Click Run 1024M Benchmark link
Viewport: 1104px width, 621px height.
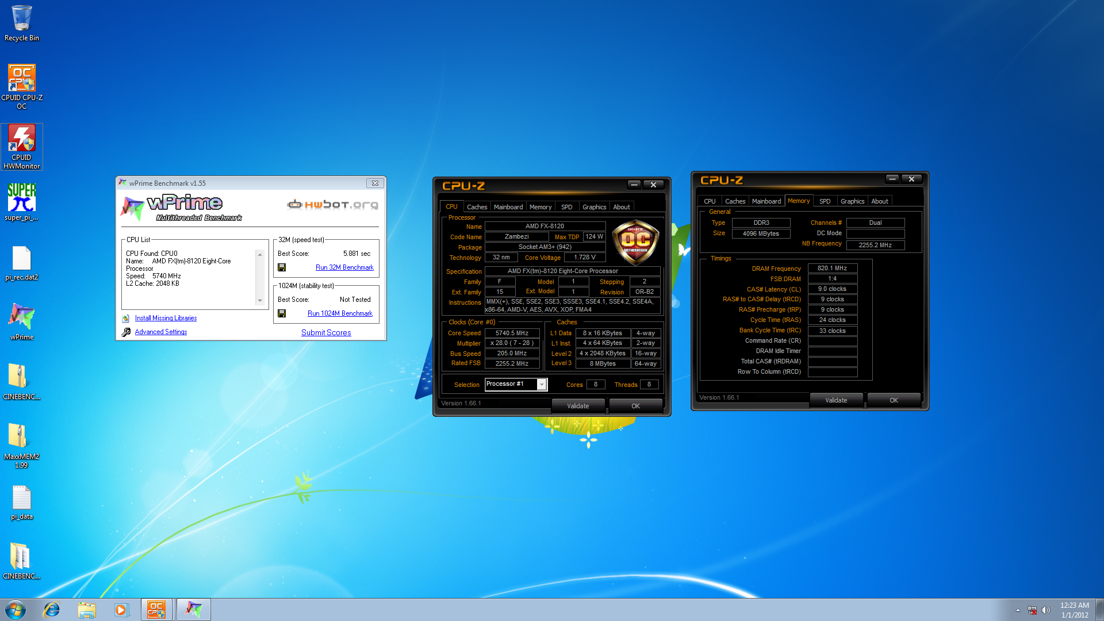(x=340, y=313)
